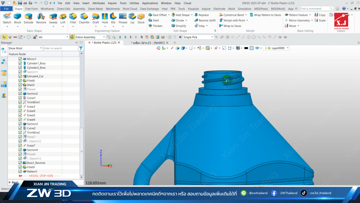
Task: Switch to the Sheet Metal ribbon tab
Action: pyautogui.click(x=95, y=9)
